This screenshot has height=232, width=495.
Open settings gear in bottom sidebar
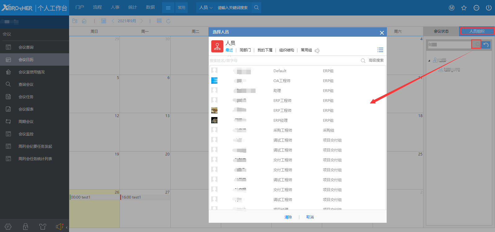point(8,227)
